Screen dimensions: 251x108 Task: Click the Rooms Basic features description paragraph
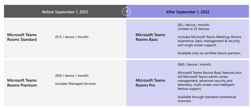(x=209, y=41)
